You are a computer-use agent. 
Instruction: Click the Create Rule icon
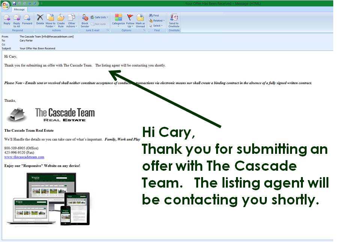coord(61,20)
